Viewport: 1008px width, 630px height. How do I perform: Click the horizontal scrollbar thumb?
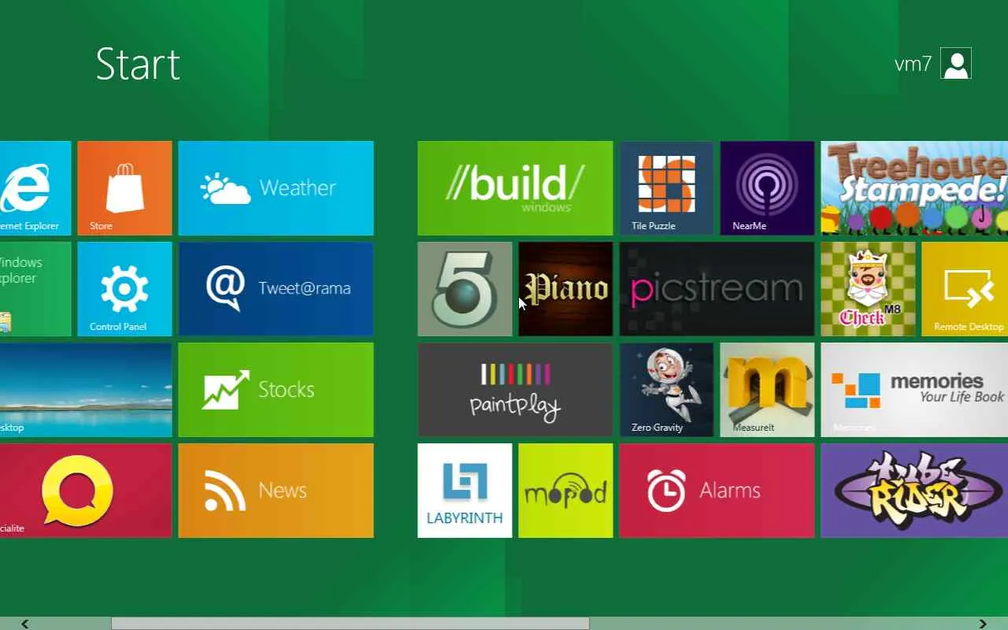350,624
